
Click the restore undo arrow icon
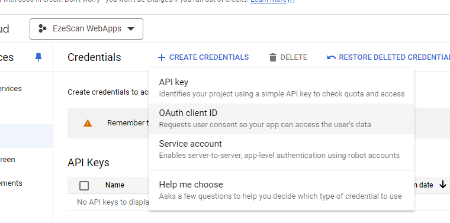332,57
